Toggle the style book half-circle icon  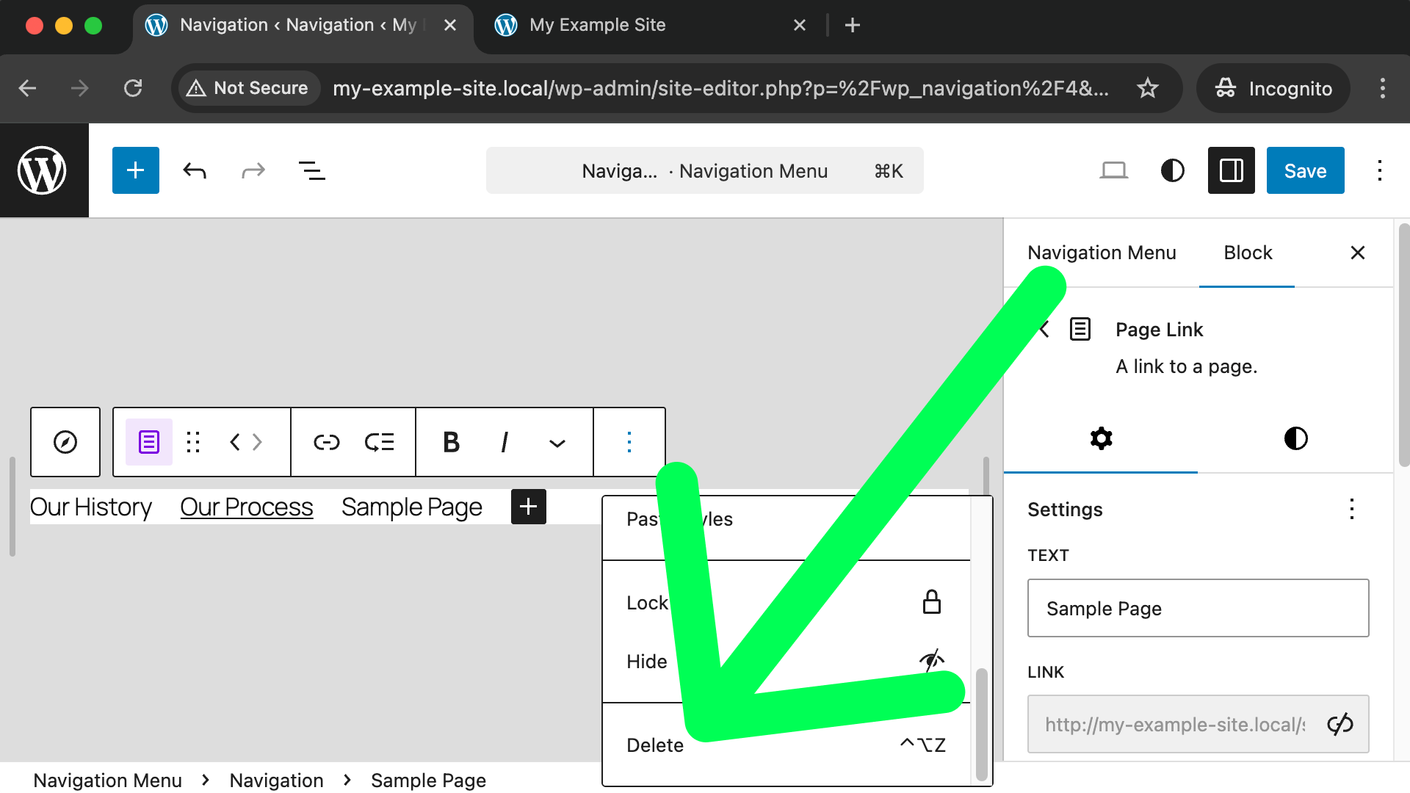pyautogui.click(x=1172, y=170)
